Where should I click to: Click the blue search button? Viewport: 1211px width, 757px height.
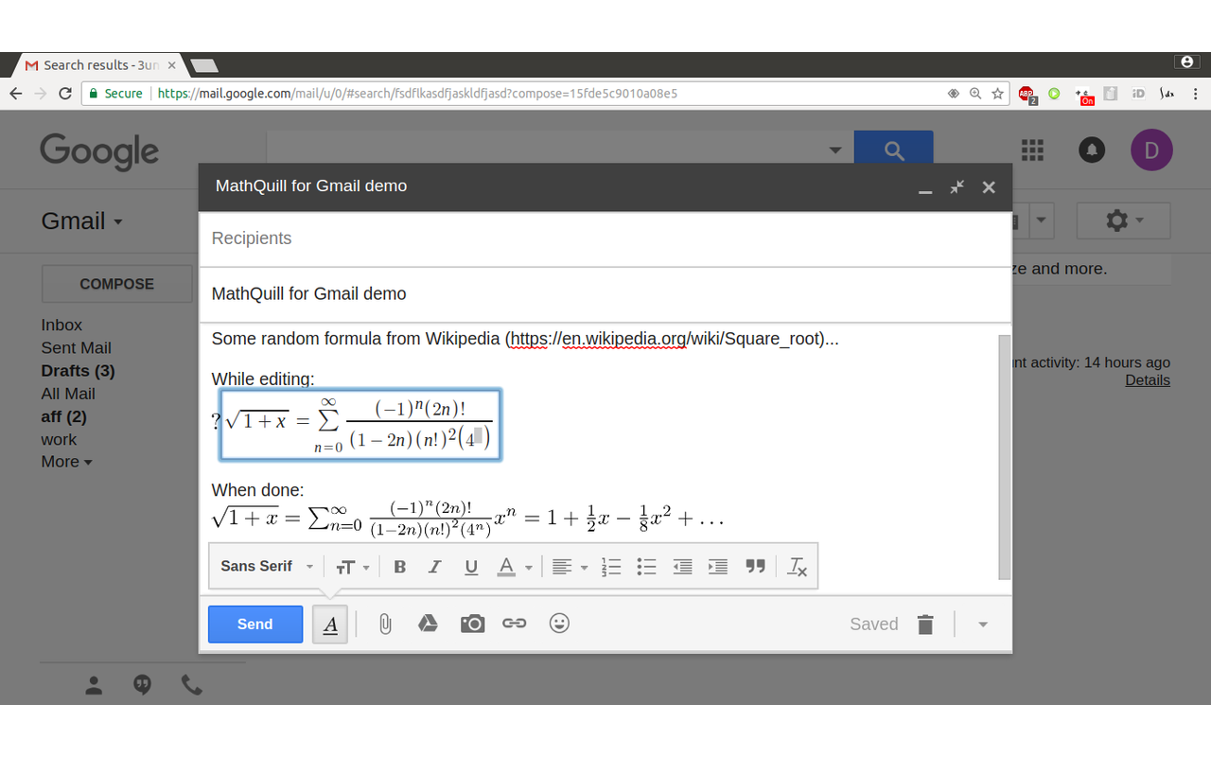pyautogui.click(x=893, y=150)
